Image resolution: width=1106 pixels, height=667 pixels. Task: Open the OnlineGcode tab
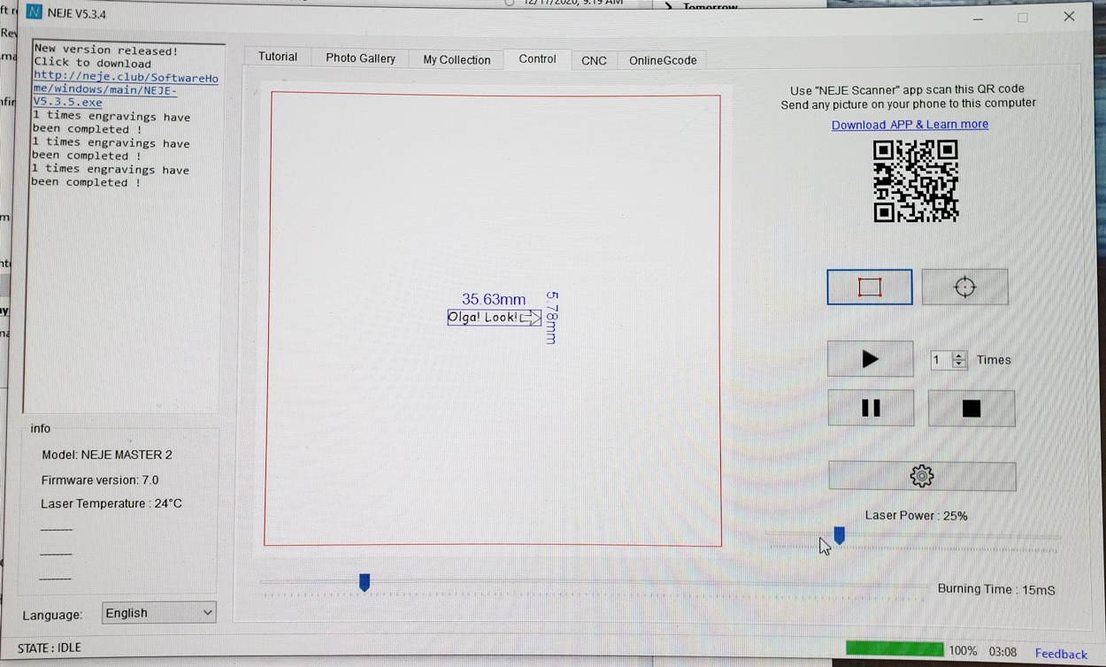(x=662, y=60)
